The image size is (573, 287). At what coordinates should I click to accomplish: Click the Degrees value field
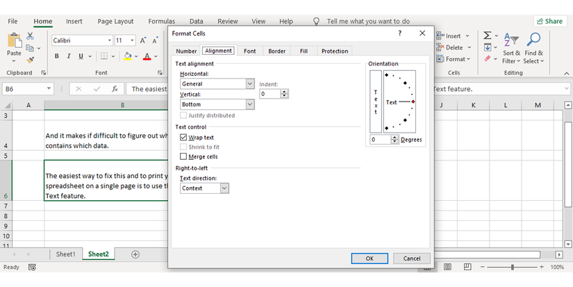(x=380, y=140)
